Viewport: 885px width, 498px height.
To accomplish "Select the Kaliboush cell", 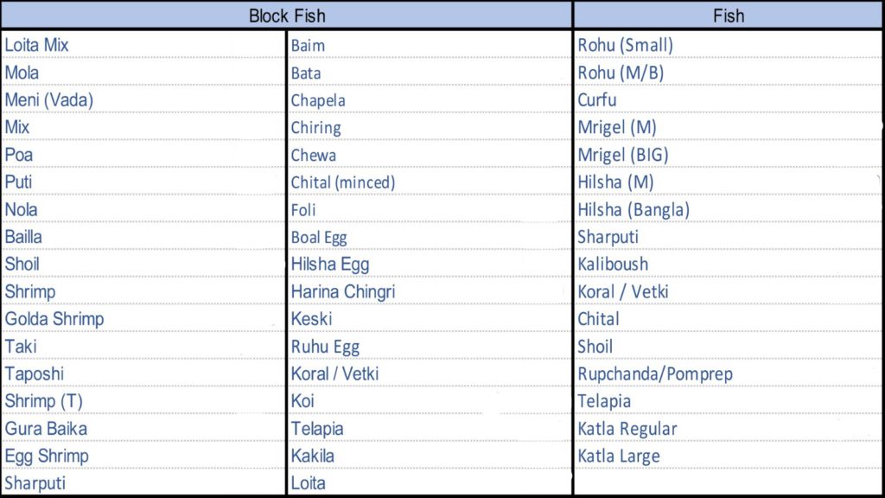I will (728, 264).
